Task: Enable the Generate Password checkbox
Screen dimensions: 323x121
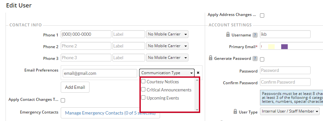Action: tap(262, 59)
